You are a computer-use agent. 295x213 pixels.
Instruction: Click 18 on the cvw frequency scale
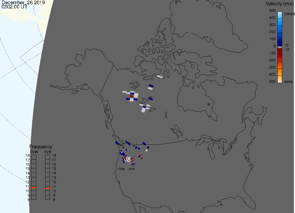pos(28,155)
